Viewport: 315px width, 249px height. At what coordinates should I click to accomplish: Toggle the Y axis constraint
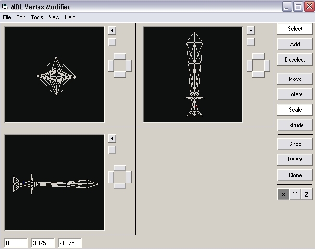coord(295,194)
